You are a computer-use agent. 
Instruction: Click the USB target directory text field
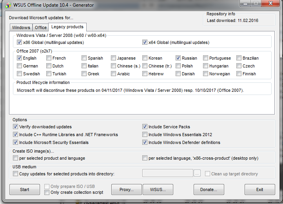(x=168, y=173)
